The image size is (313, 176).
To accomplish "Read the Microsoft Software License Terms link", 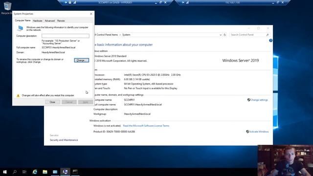I will pos(146,126).
